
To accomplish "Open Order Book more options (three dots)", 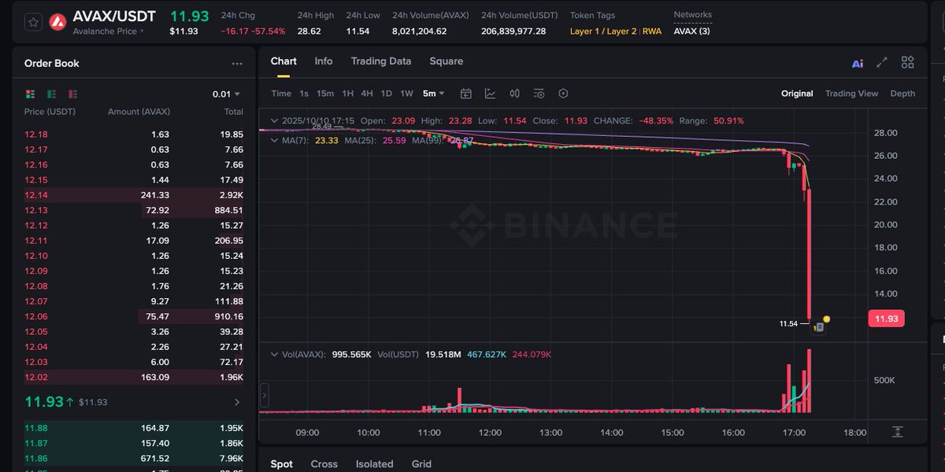I will click(x=237, y=64).
